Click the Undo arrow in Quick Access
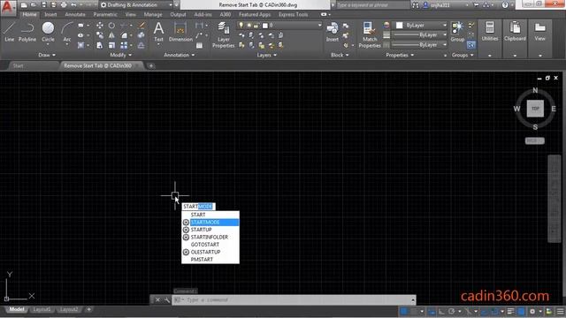This screenshot has width=566, height=318. (x=73, y=5)
